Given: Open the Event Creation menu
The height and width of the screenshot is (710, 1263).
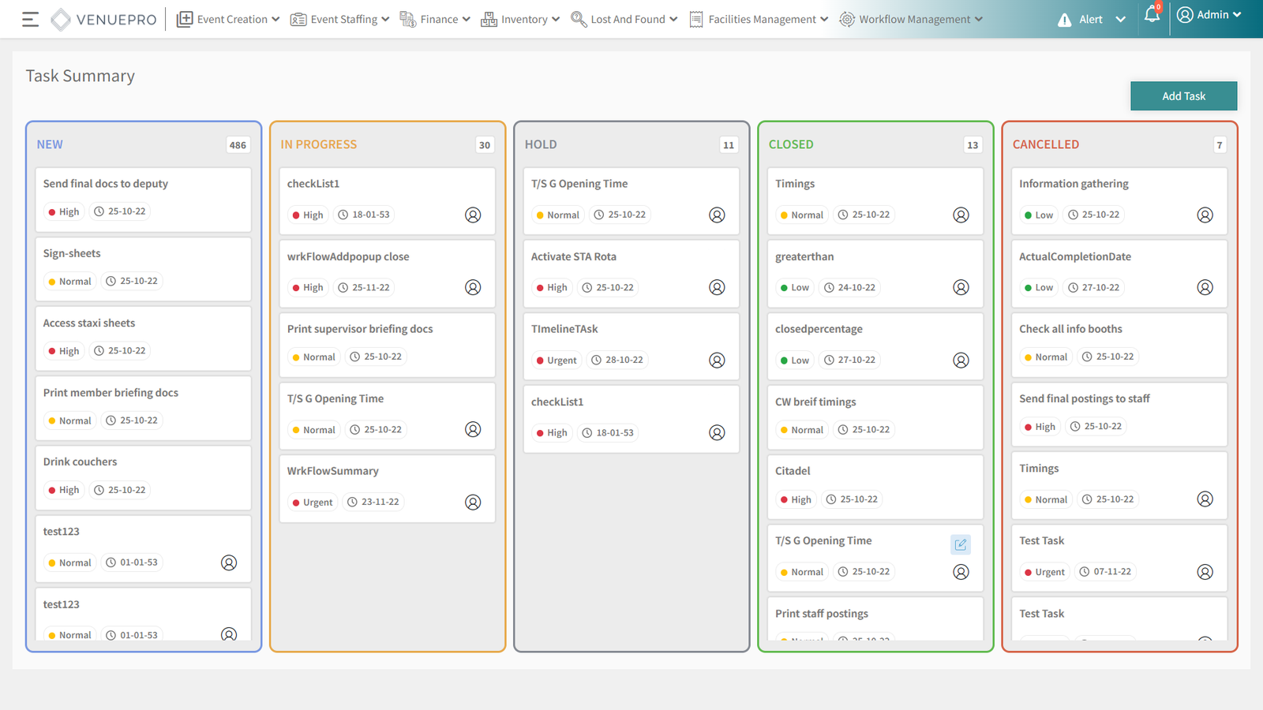Looking at the screenshot, I should [228, 20].
